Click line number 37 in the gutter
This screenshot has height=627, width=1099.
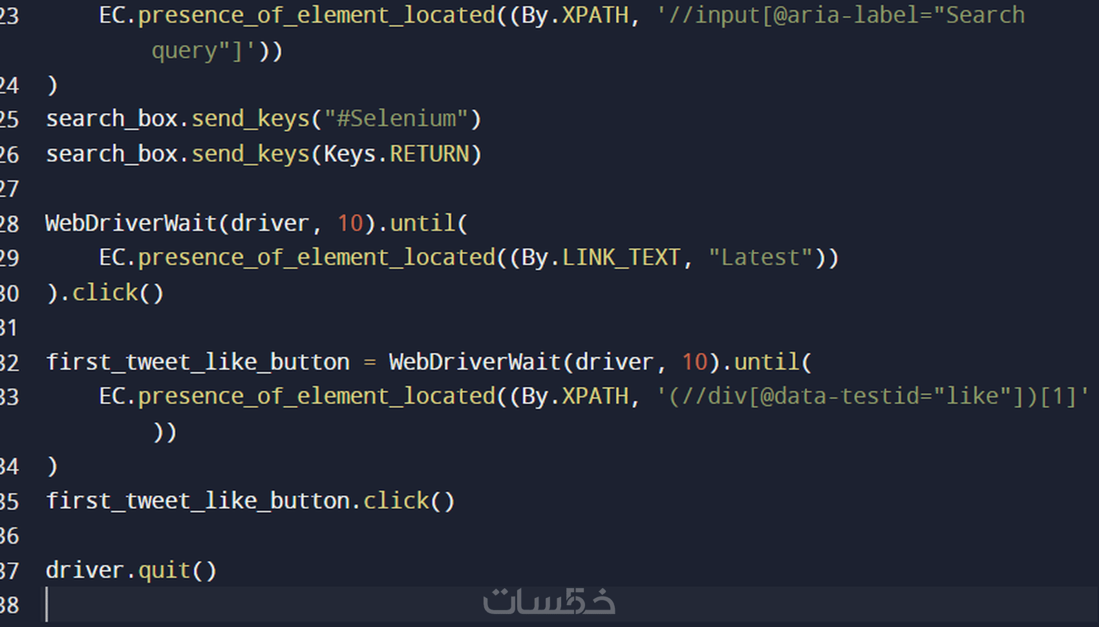tap(9, 571)
